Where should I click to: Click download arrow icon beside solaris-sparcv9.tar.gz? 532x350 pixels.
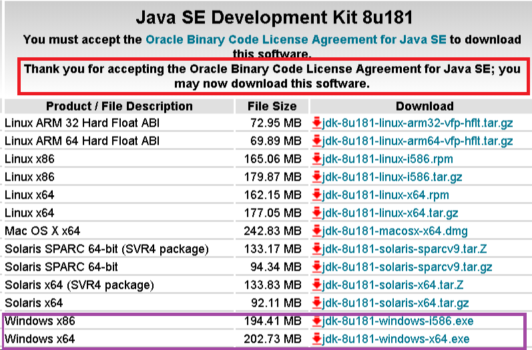coord(316,267)
